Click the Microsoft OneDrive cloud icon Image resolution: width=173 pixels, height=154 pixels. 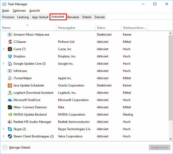point(10,100)
